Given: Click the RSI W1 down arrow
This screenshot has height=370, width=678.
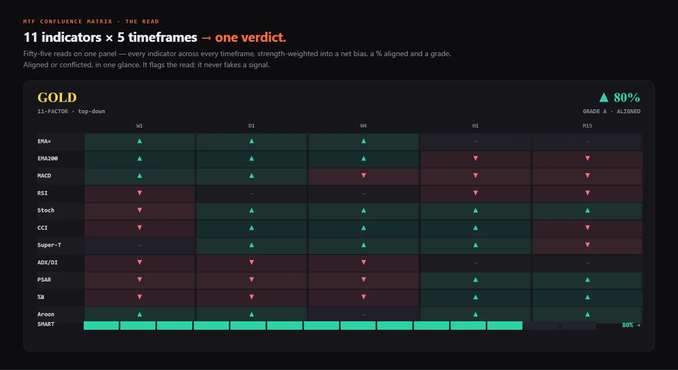Looking at the screenshot, I should [x=139, y=193].
